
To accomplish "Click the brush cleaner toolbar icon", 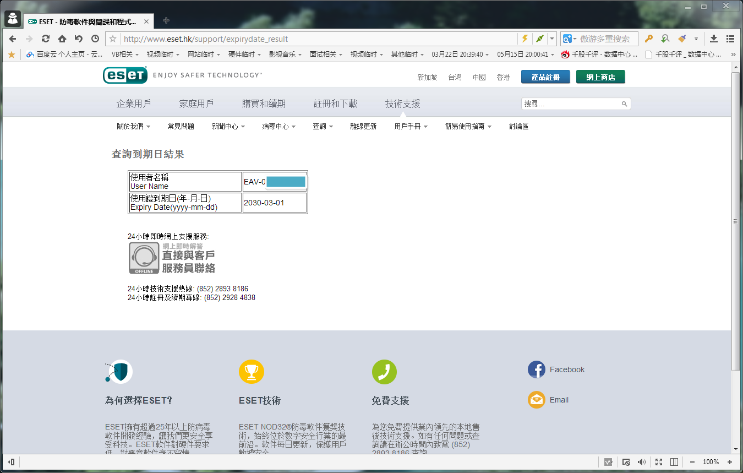I will click(x=682, y=39).
